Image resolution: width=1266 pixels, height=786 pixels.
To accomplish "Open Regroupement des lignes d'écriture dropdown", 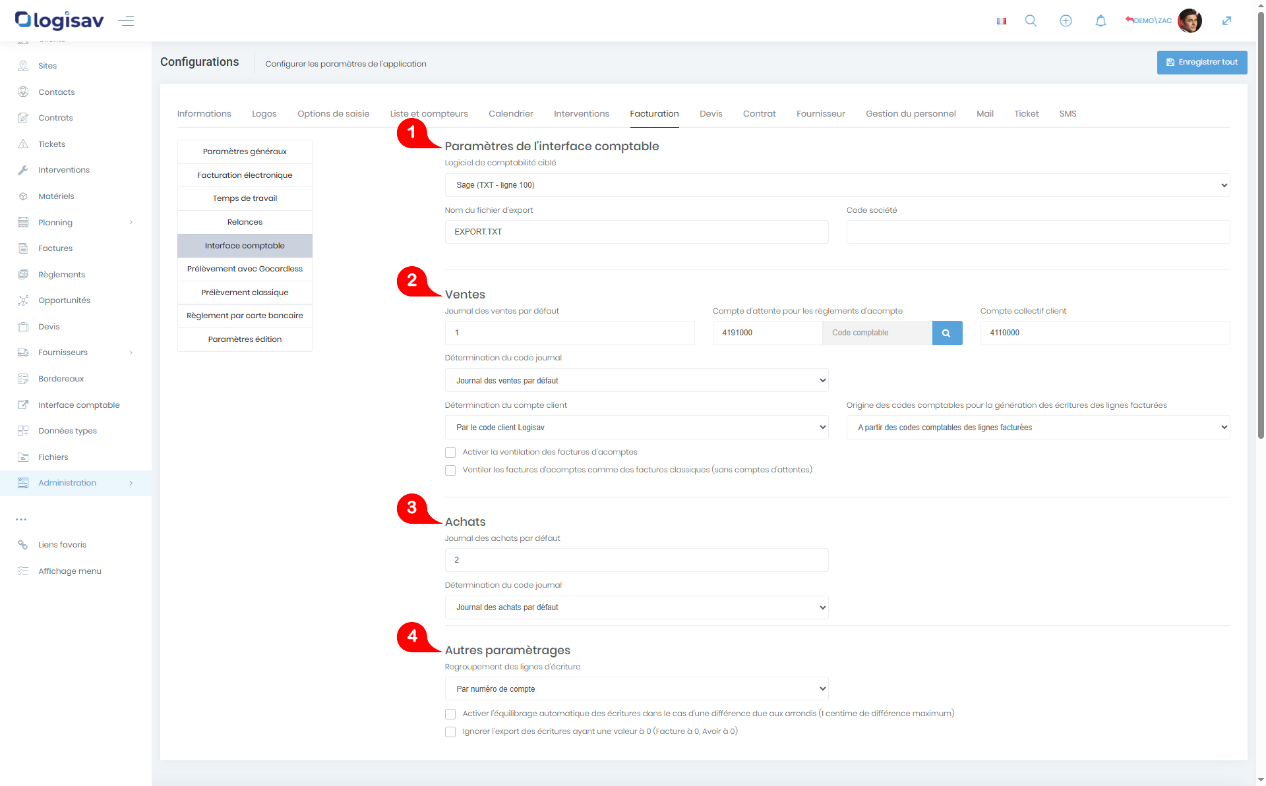I will [x=636, y=689].
